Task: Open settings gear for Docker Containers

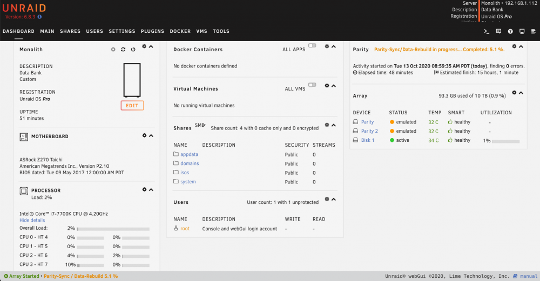Action: click(x=327, y=46)
